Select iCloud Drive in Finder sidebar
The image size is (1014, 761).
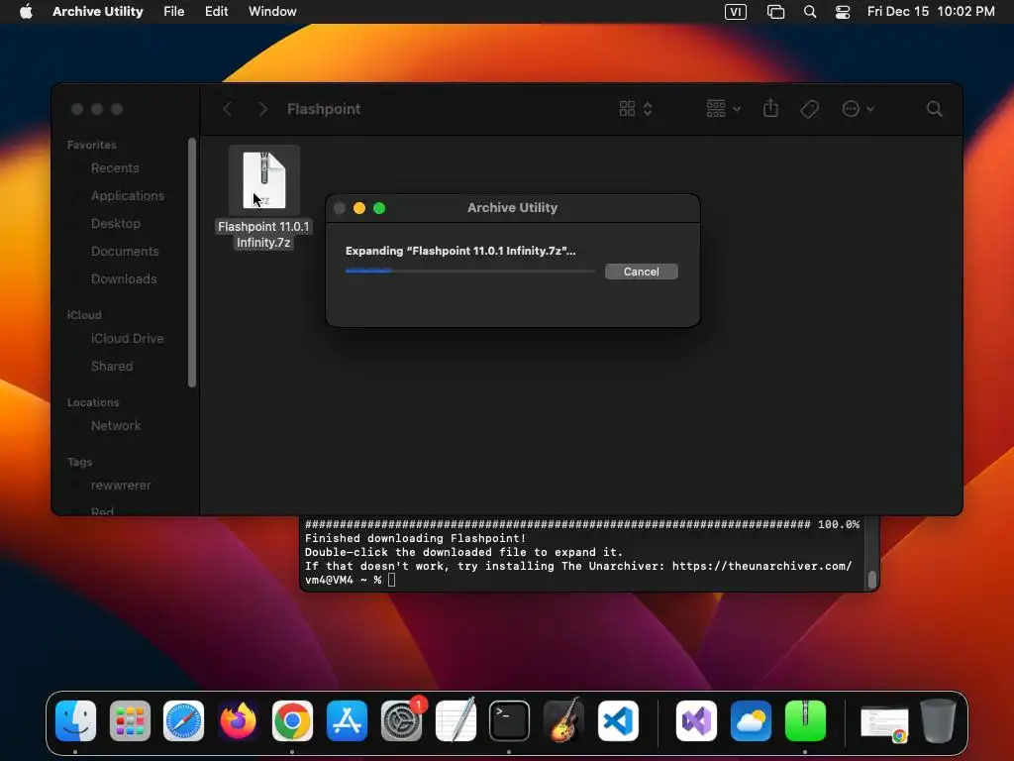click(x=127, y=339)
